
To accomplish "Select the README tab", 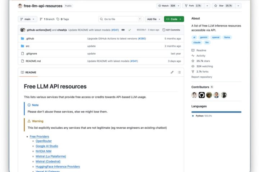I will [28, 72].
